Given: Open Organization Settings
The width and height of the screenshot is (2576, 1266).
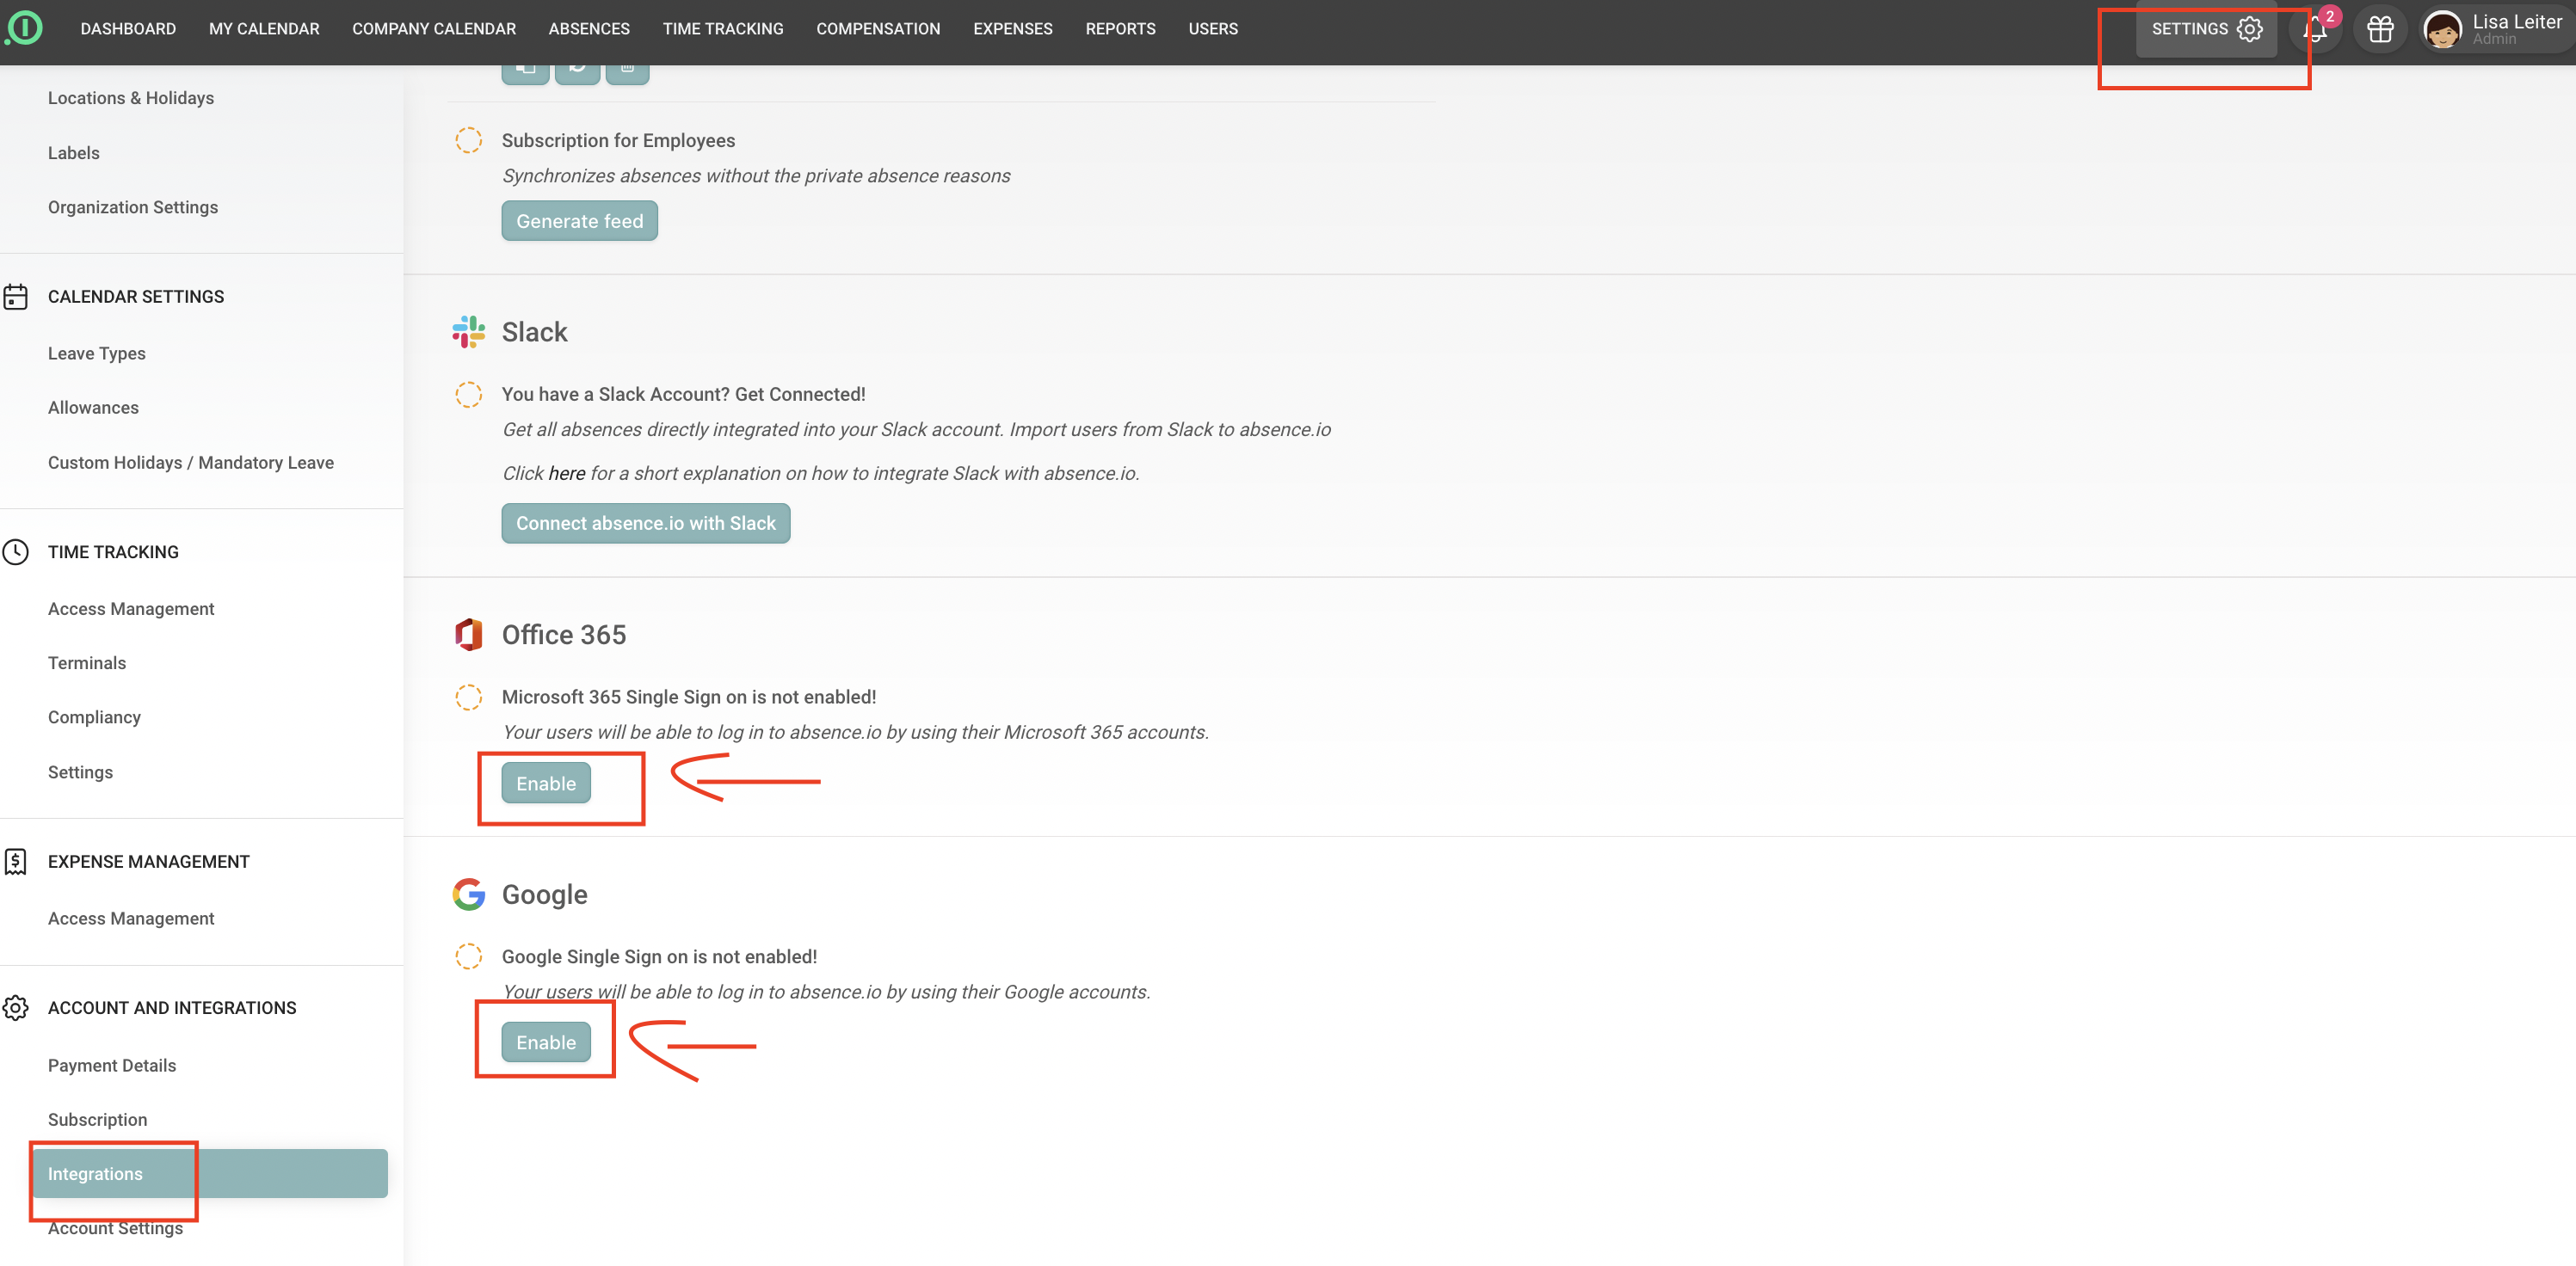Looking at the screenshot, I should pyautogui.click(x=133, y=207).
